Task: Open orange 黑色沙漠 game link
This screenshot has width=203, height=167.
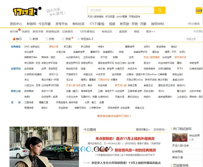Action: (x=53, y=47)
